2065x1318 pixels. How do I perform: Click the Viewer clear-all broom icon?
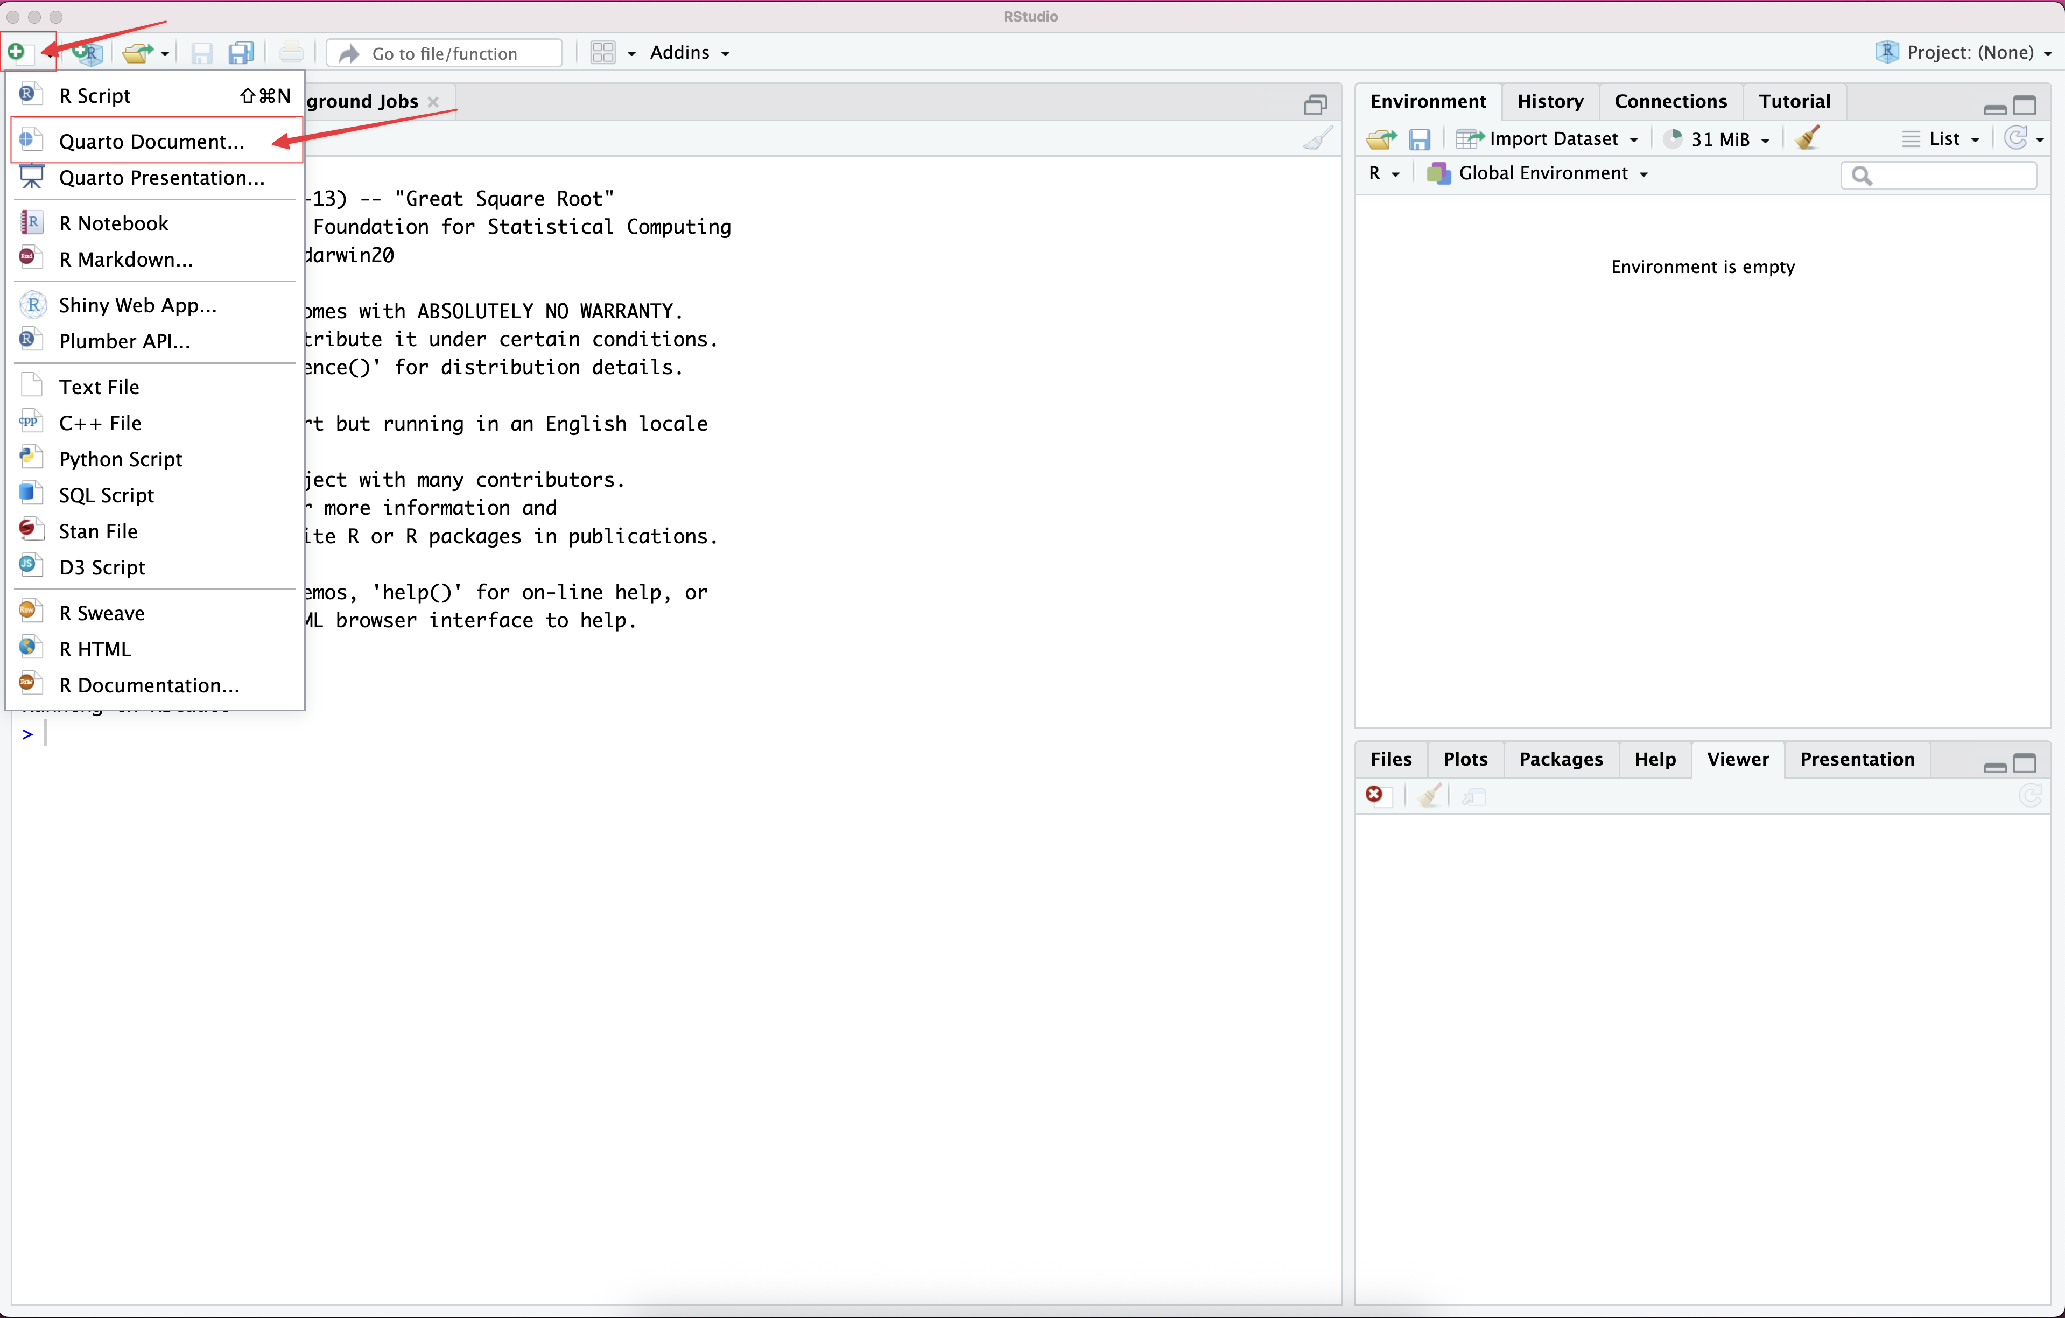1429,796
